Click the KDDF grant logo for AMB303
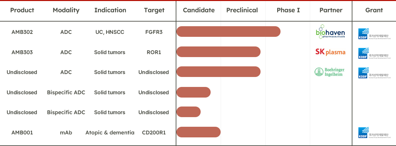The image size is (396, 146). (374, 53)
